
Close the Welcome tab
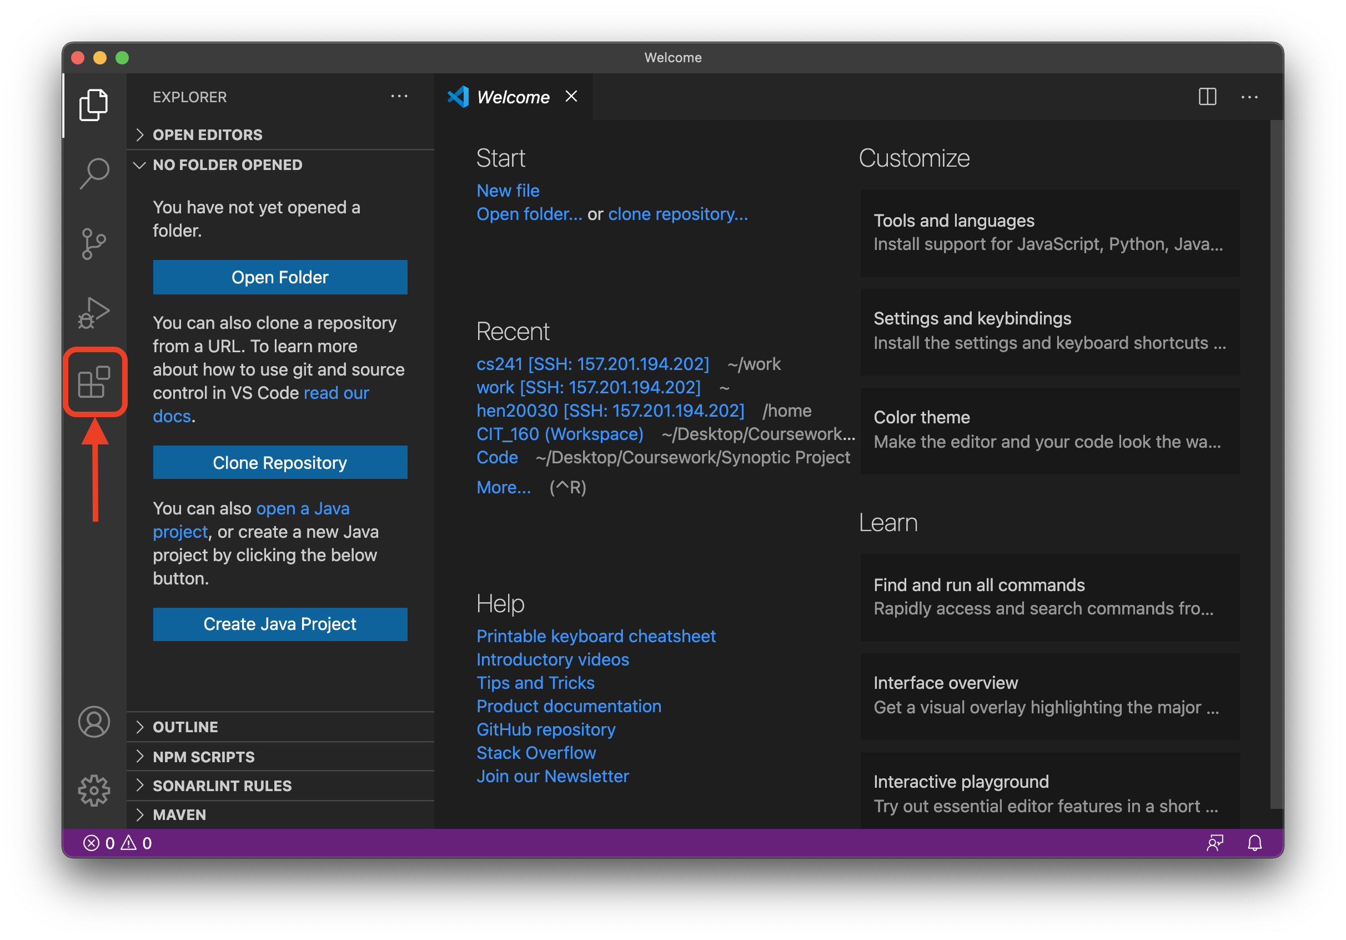pos(571,97)
